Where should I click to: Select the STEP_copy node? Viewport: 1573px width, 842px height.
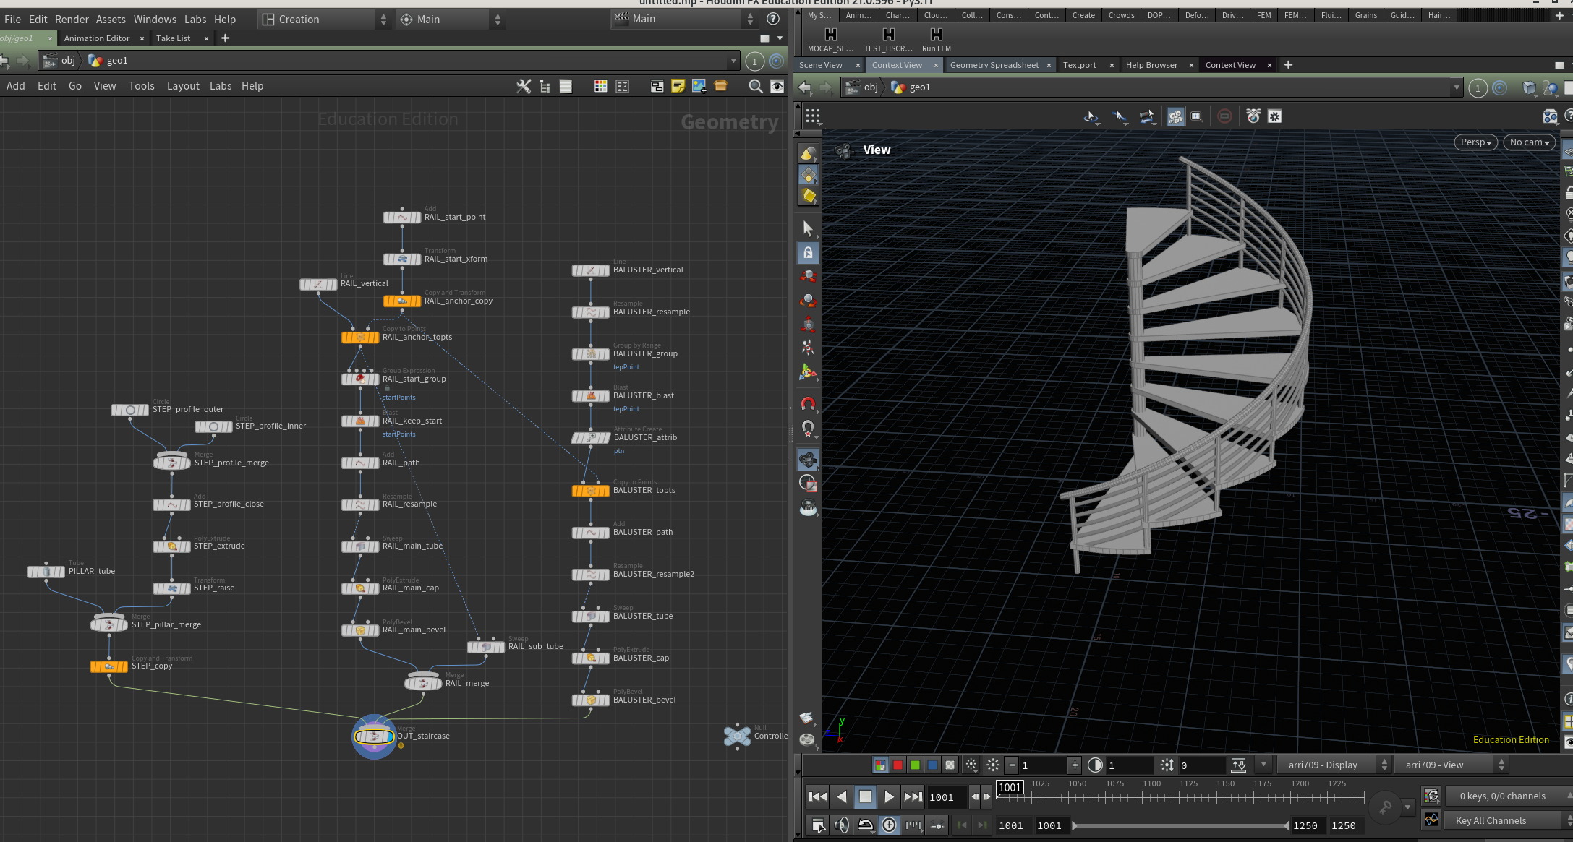[108, 666]
